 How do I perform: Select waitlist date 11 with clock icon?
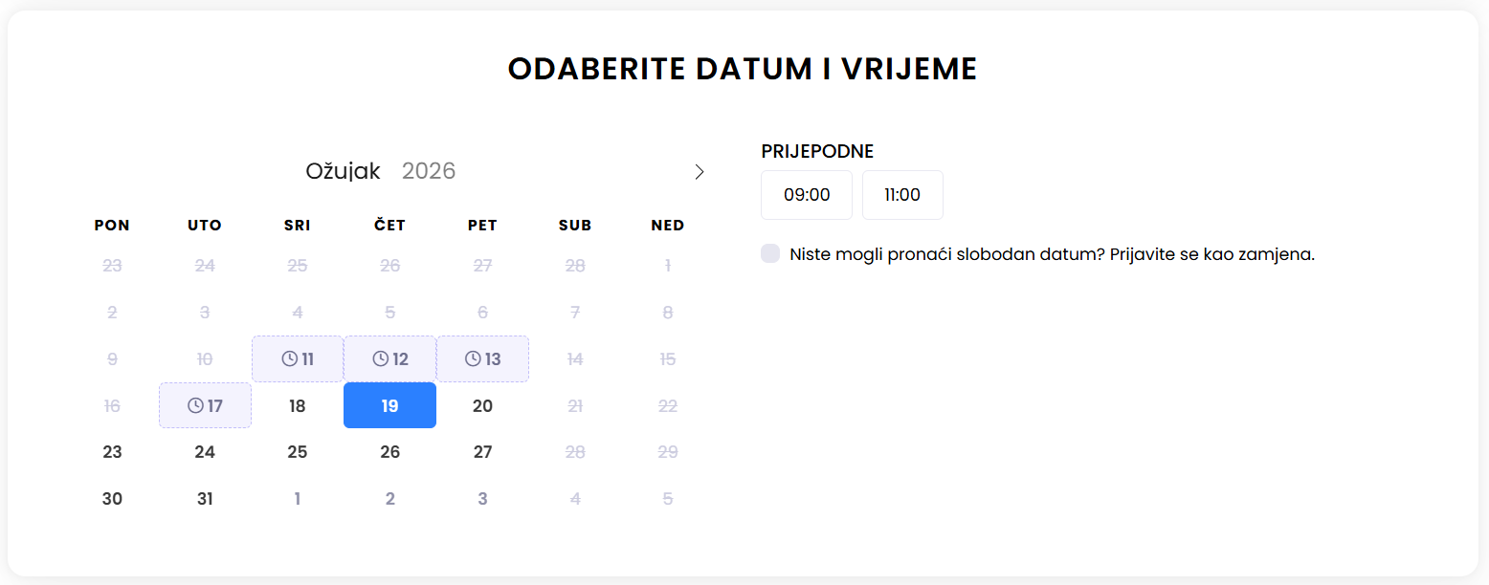coord(298,359)
